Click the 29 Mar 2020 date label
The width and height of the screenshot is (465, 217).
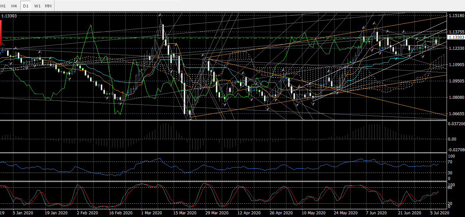pyautogui.click(x=216, y=213)
